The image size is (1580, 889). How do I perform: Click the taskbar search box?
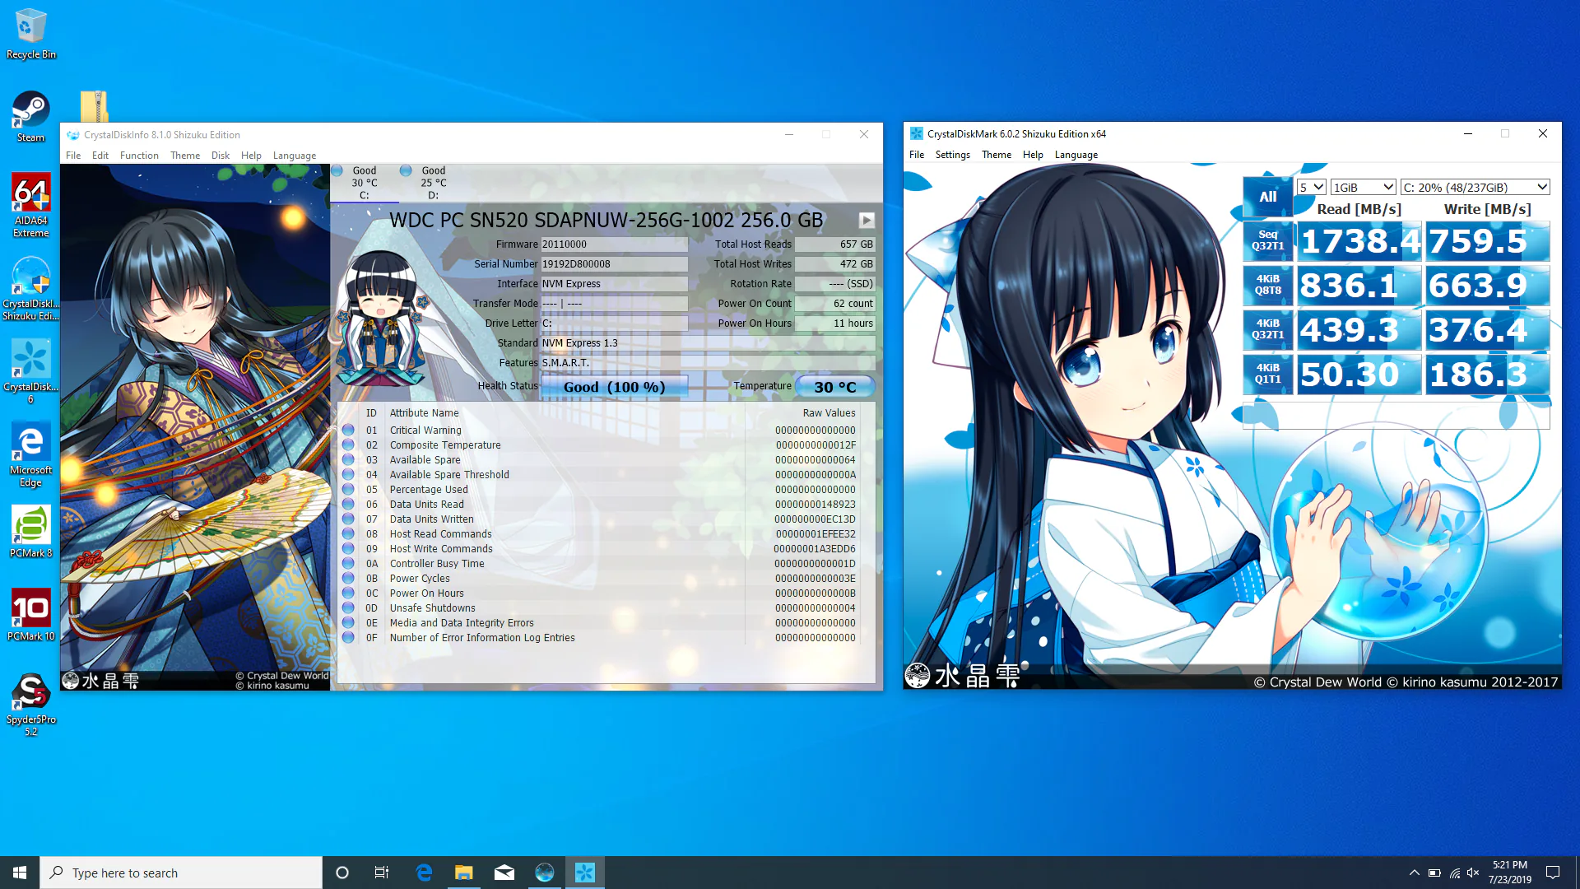[x=181, y=873]
